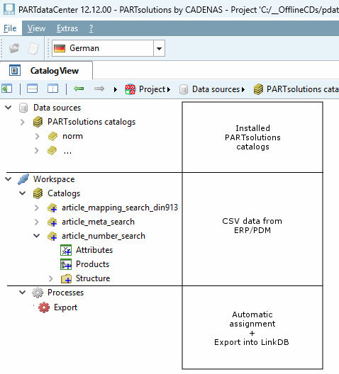
Task: Expand the Structure node
Action: 50,278
